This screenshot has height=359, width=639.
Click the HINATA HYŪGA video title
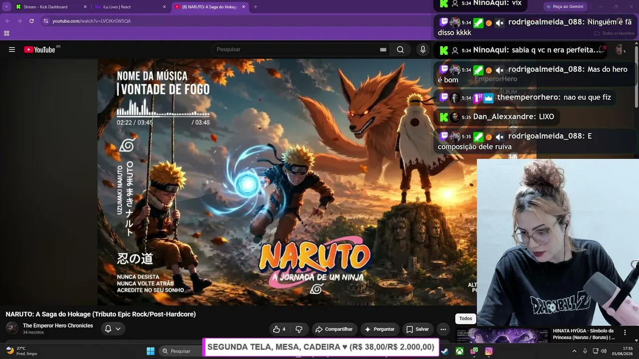(x=584, y=334)
